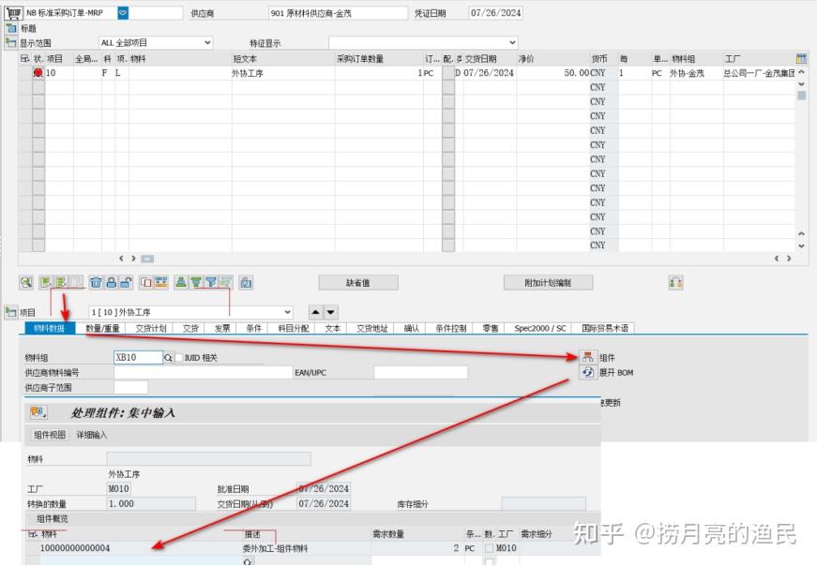Select the row selector of item 10
The height and width of the screenshot is (566, 817).
coord(25,73)
